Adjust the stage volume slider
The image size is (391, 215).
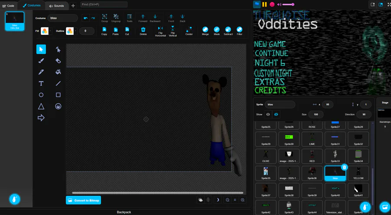(288, 4)
